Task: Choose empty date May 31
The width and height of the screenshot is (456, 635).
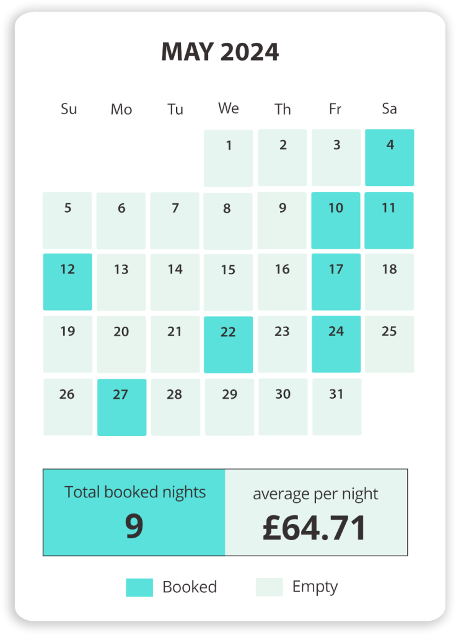Action: 336,406
